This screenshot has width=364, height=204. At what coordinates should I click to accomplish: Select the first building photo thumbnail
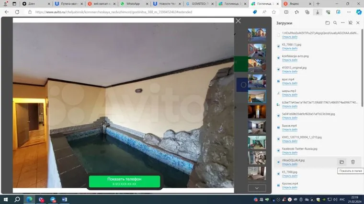257,35
